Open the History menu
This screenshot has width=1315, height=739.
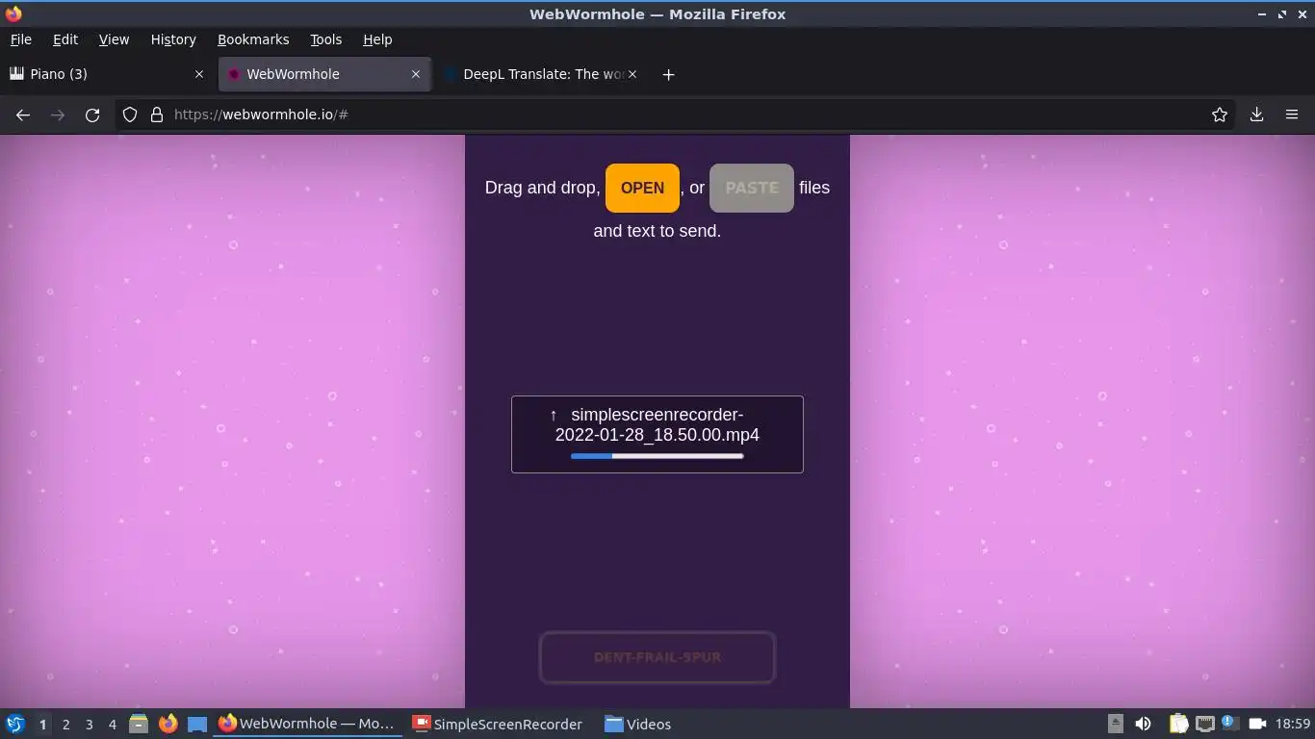pos(173,39)
